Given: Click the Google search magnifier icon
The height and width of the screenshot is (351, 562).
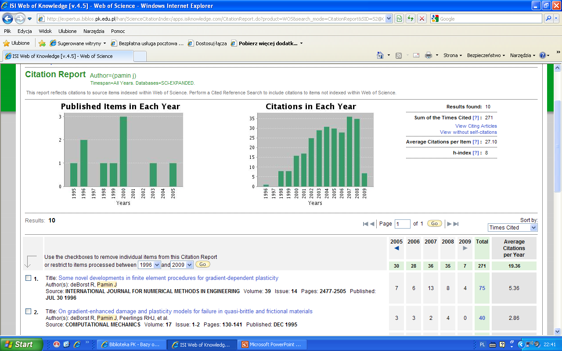Looking at the screenshot, I should tap(548, 19).
